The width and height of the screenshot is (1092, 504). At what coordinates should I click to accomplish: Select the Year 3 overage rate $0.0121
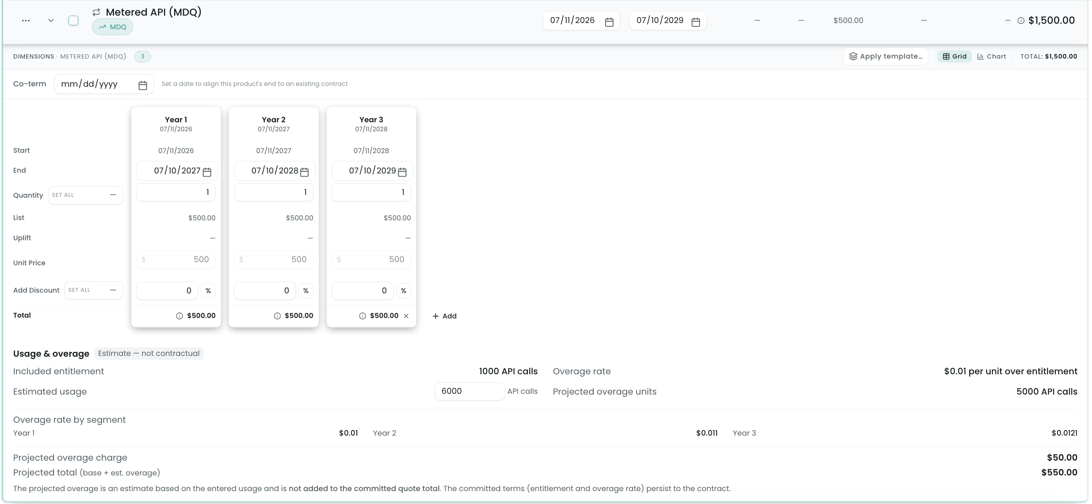[1064, 433]
